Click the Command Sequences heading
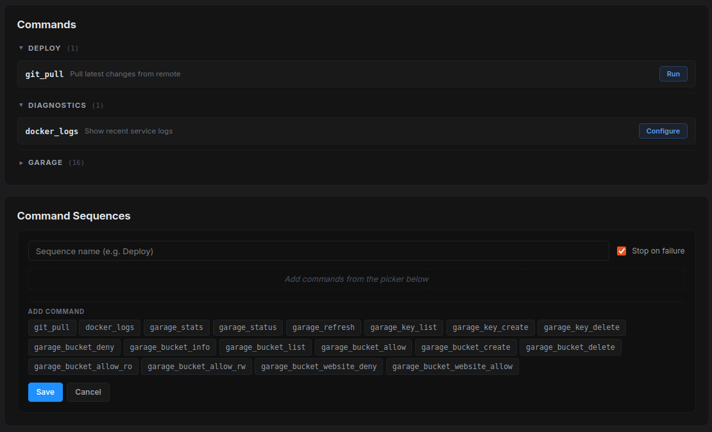The image size is (712, 432). (74, 216)
